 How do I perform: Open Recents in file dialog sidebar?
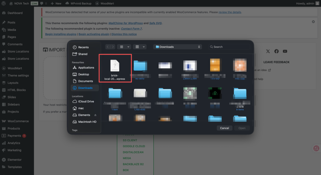(81, 47)
